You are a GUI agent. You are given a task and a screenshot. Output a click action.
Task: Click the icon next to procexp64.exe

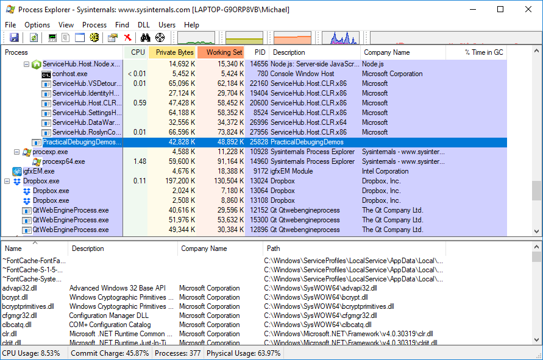coord(37,161)
